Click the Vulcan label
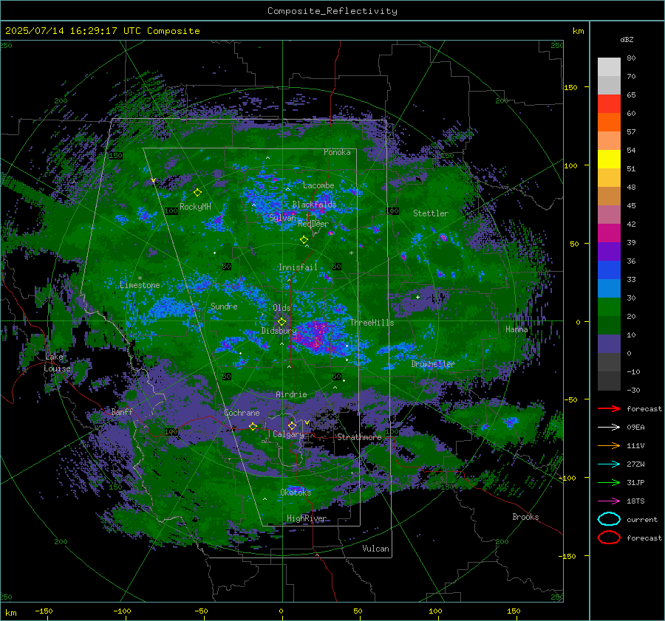This screenshot has height=621, width=665. 375,549
